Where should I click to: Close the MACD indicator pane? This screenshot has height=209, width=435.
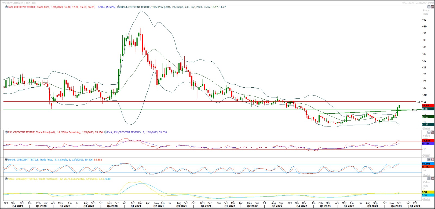tap(432, 179)
